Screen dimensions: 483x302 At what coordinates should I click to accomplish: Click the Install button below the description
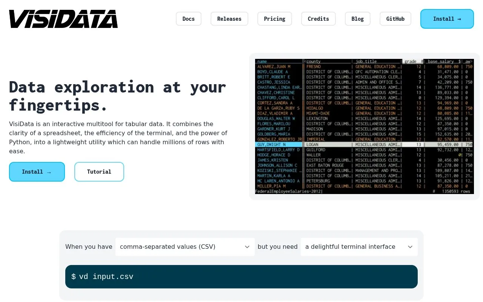(x=37, y=172)
